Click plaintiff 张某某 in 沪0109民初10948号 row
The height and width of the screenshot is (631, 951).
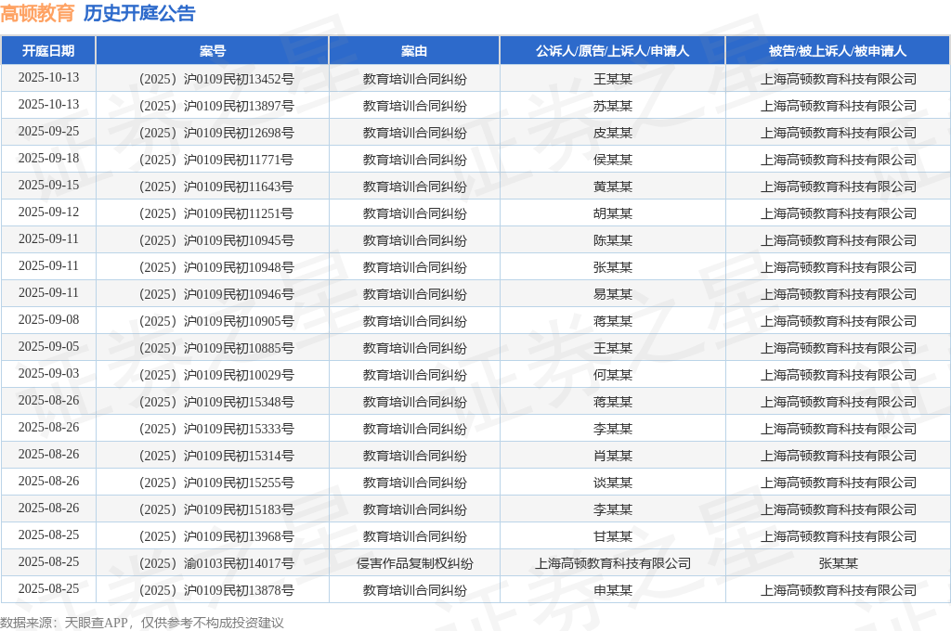613,267
